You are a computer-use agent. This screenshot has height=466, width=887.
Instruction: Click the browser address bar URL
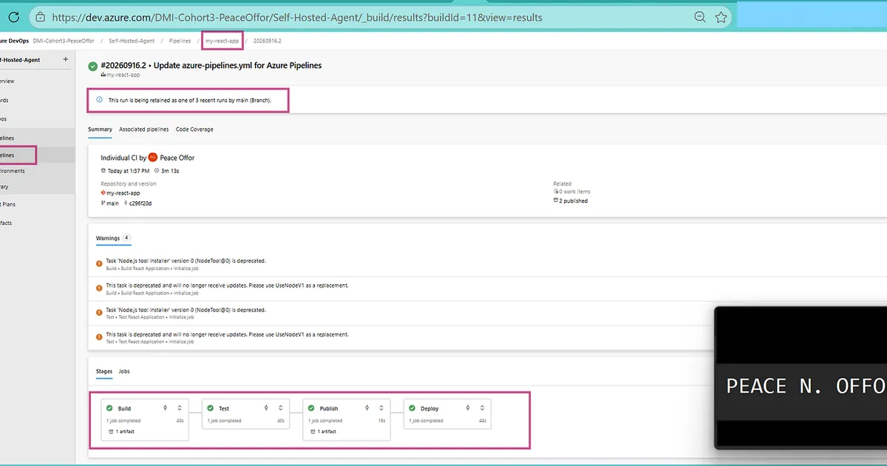(x=296, y=16)
